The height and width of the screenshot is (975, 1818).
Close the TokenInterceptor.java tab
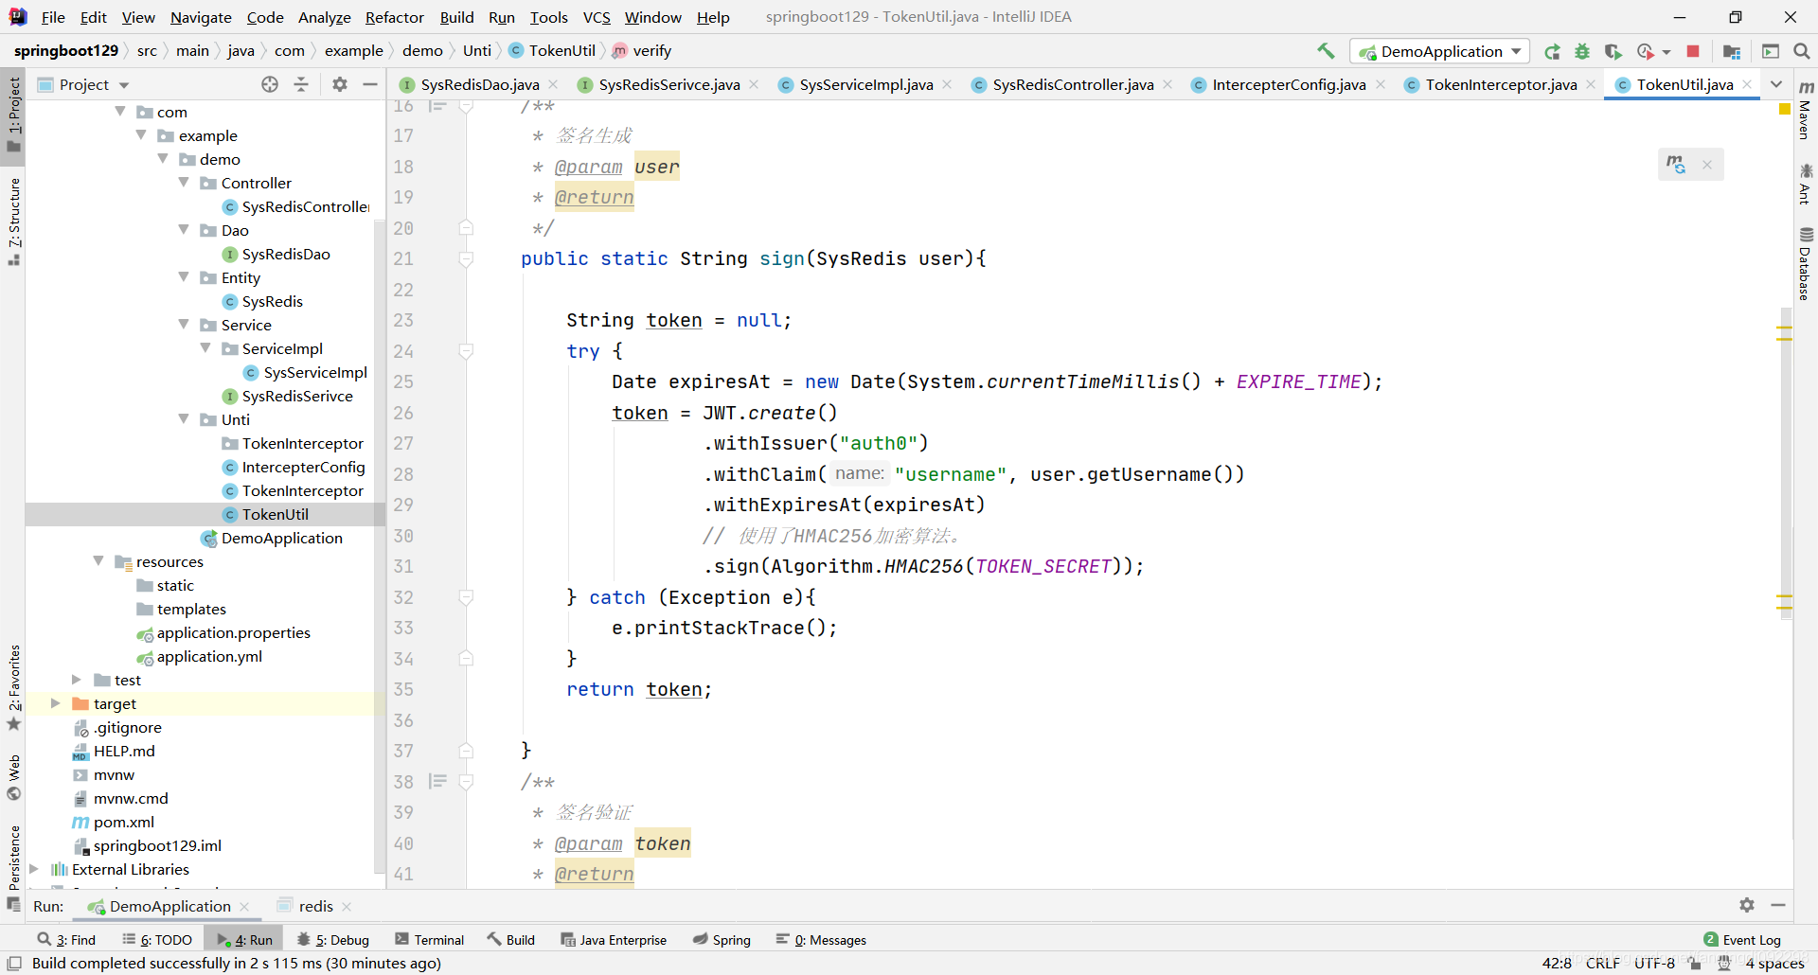point(1591,84)
